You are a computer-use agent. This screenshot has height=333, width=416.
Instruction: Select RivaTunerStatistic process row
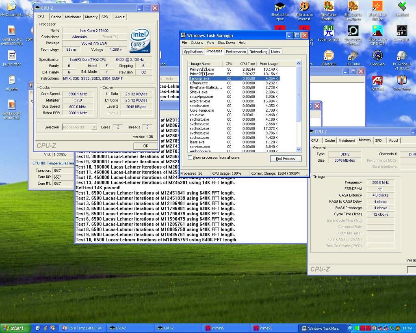pos(234,87)
